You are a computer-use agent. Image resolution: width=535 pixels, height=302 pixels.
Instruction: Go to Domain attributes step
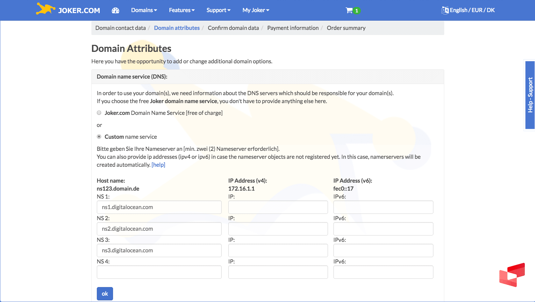tap(177, 28)
